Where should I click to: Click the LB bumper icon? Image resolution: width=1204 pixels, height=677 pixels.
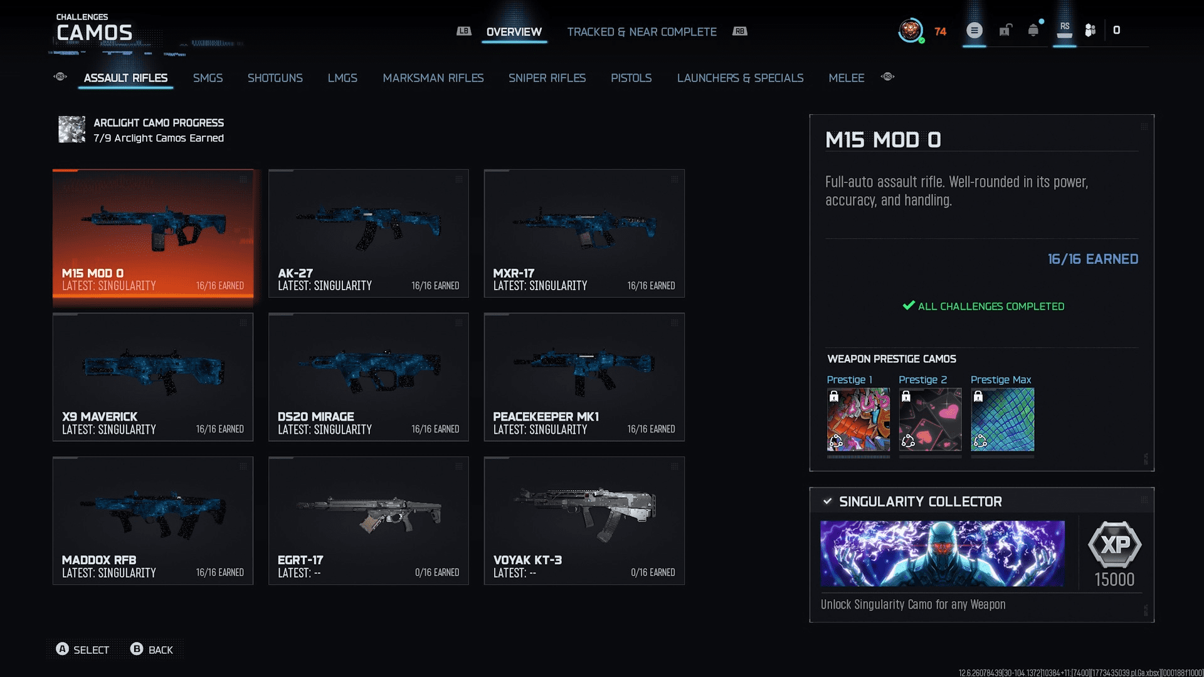464,31
